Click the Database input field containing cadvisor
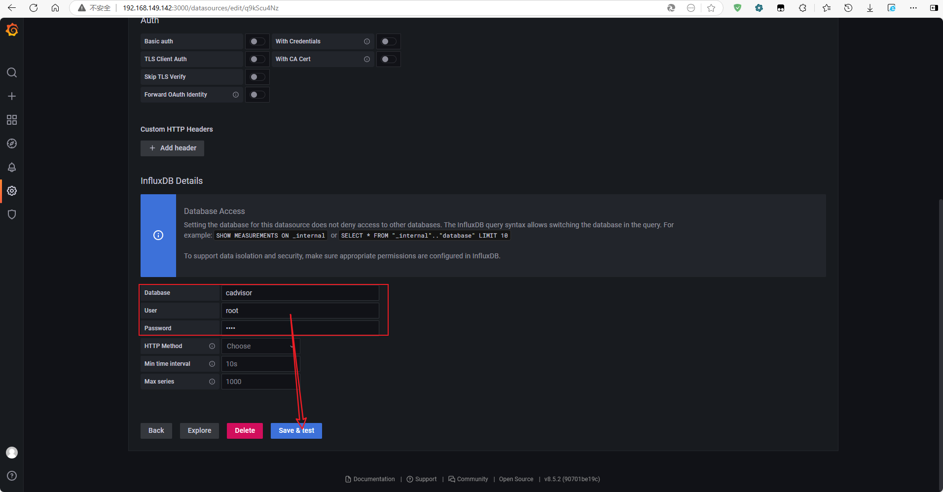 click(x=300, y=293)
